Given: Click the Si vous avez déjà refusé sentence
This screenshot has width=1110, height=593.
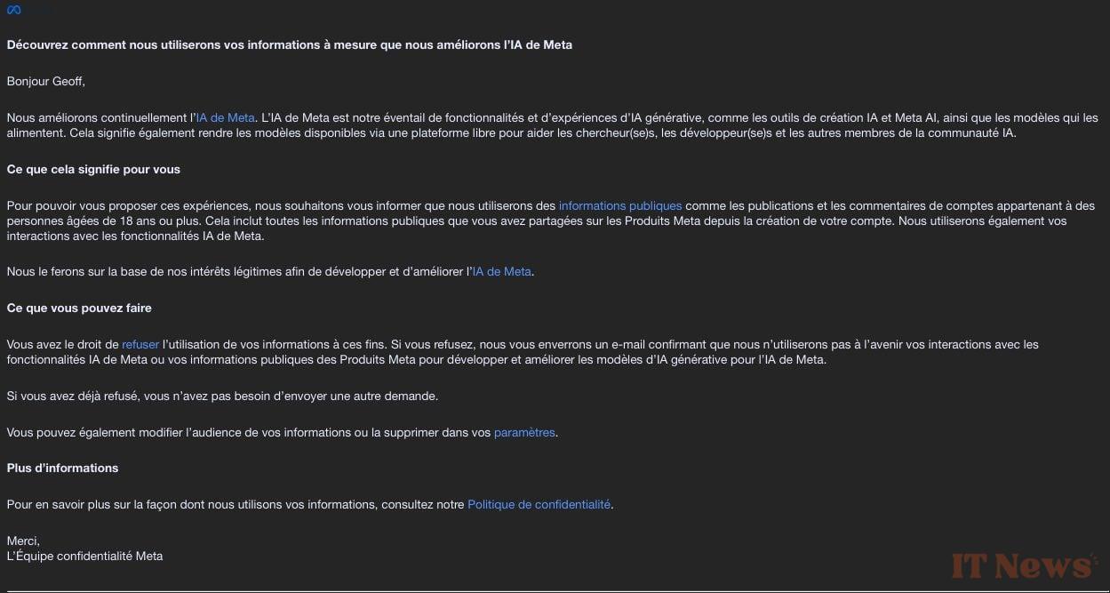Looking at the screenshot, I should click(222, 396).
